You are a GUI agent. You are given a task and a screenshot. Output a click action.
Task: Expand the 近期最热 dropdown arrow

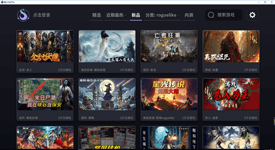[126, 15]
